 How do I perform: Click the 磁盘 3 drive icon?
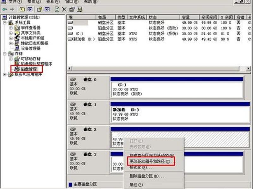coord(73,154)
